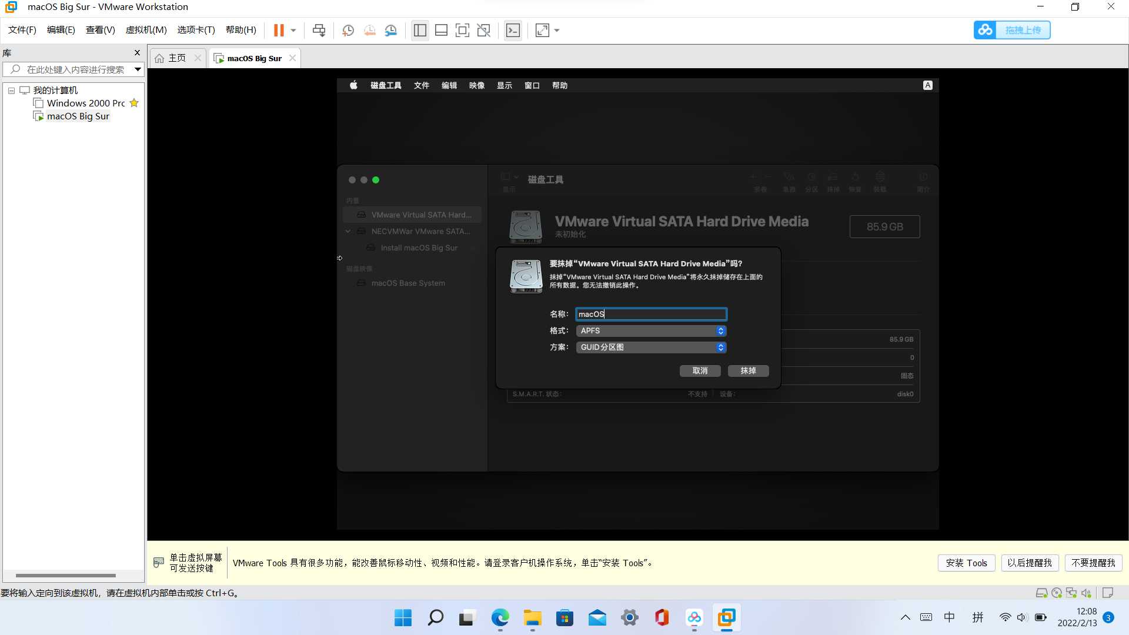1129x635 pixels.
Task: Click the 安装 Tools button
Action: (966, 563)
